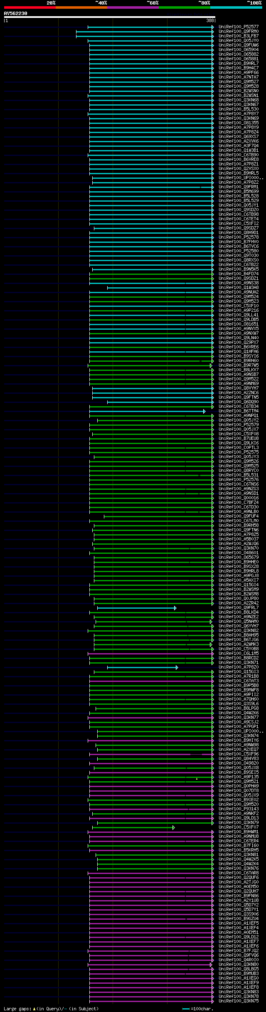The height and width of the screenshot is (1012, 266).
Task: Select hit label UniRef100_Q9FUW6
Action: click(x=239, y=45)
